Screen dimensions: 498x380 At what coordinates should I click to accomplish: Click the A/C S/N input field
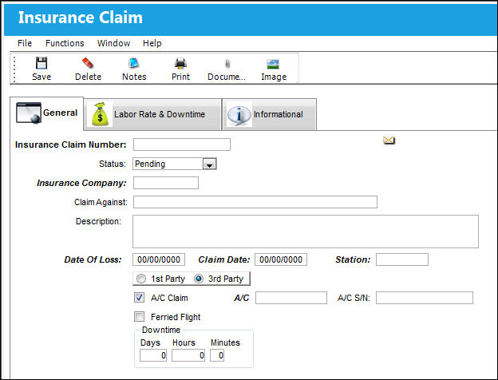(x=425, y=298)
